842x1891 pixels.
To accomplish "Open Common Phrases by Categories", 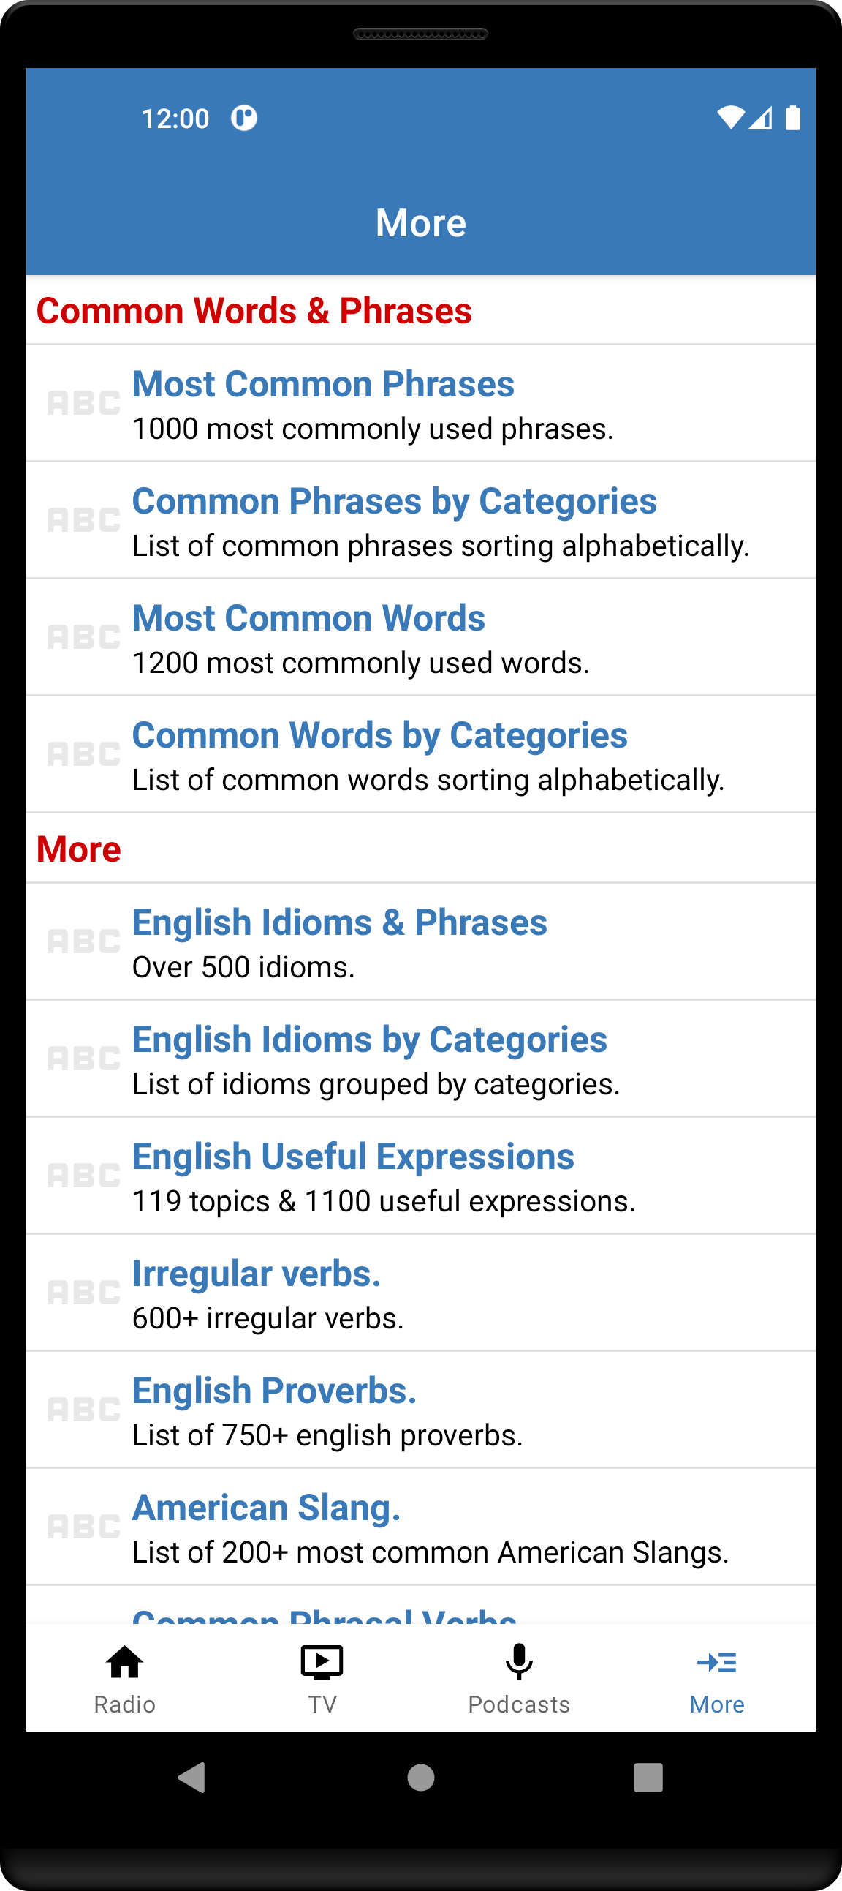I will point(395,502).
